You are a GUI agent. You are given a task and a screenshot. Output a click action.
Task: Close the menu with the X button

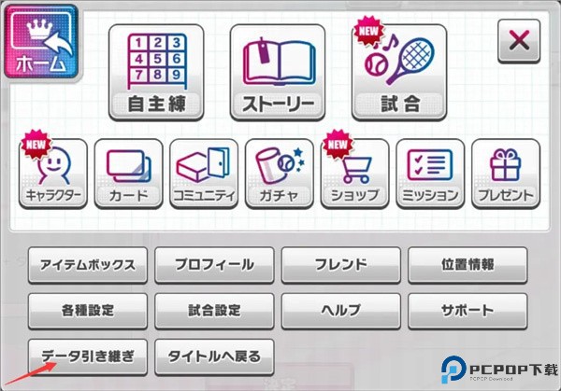tap(519, 41)
